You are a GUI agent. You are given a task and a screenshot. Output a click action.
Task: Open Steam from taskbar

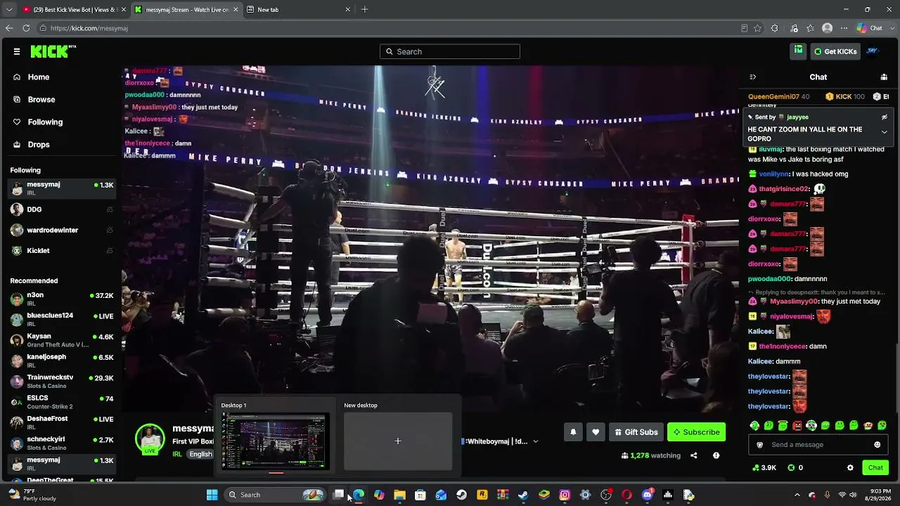[x=461, y=495]
